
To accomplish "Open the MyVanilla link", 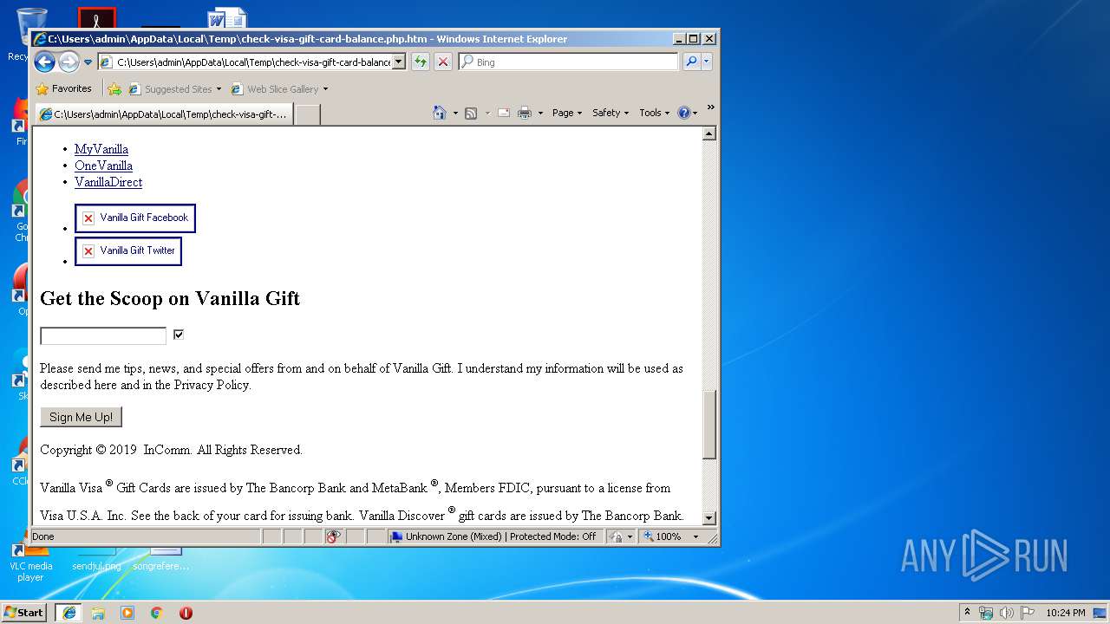I will tap(101, 149).
